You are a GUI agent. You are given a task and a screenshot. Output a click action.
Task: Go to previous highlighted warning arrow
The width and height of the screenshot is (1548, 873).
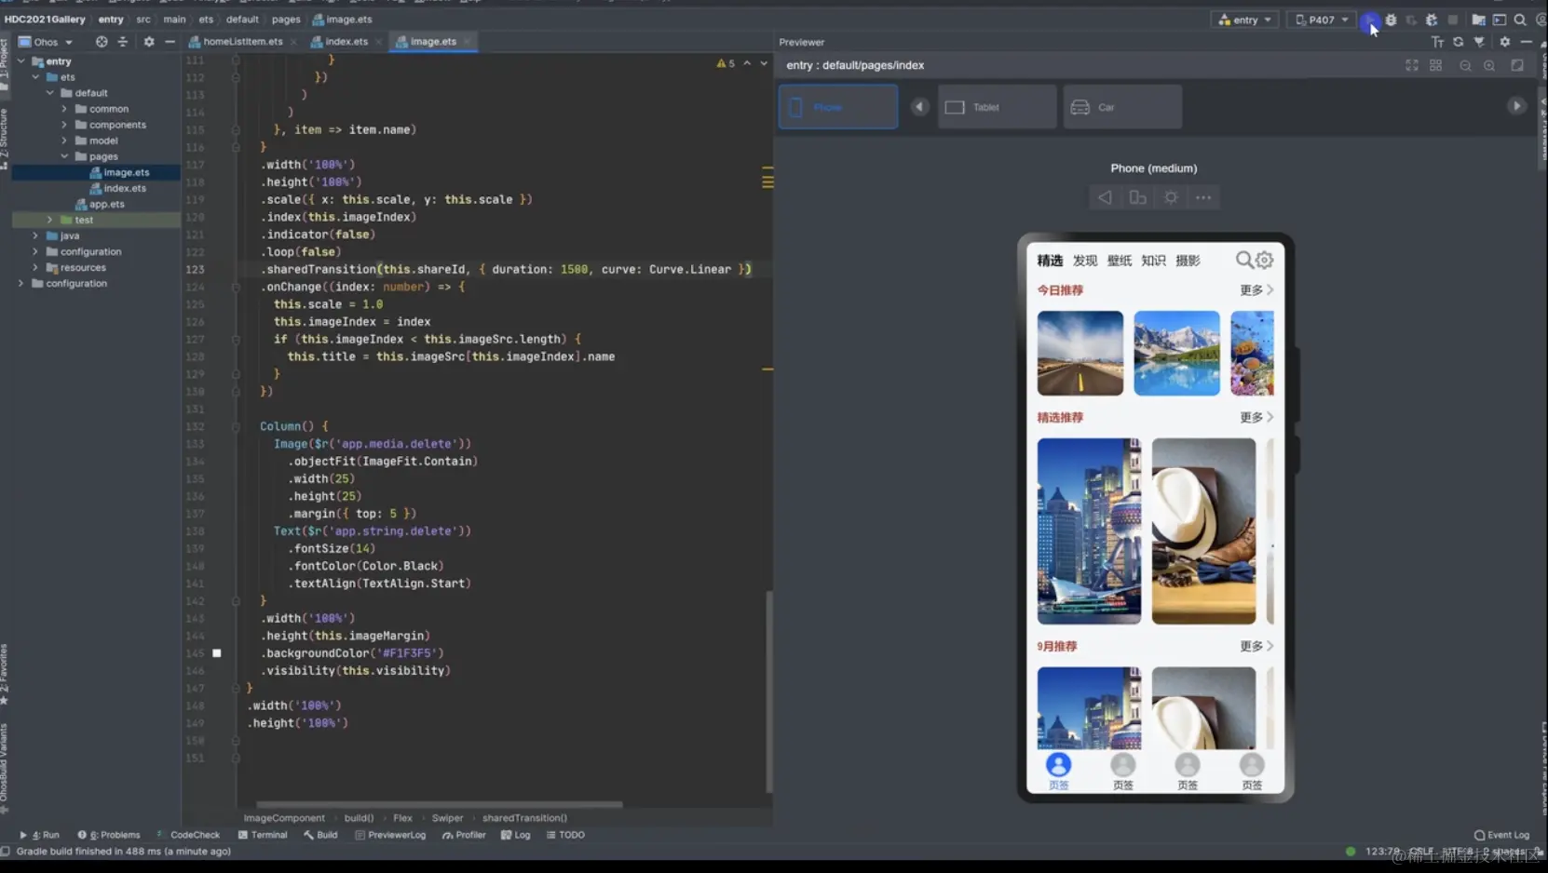coord(747,63)
